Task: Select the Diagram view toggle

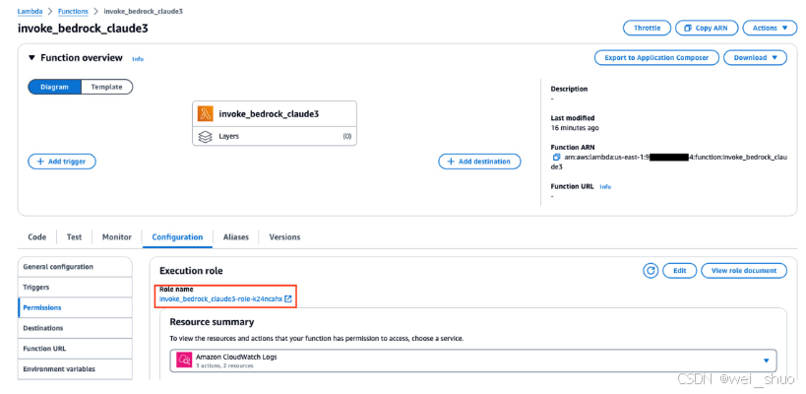Action: 54,87
